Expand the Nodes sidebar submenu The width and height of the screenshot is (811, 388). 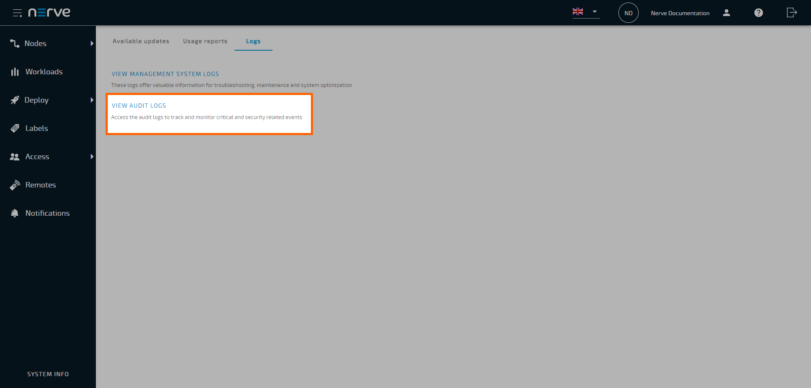[x=92, y=43]
